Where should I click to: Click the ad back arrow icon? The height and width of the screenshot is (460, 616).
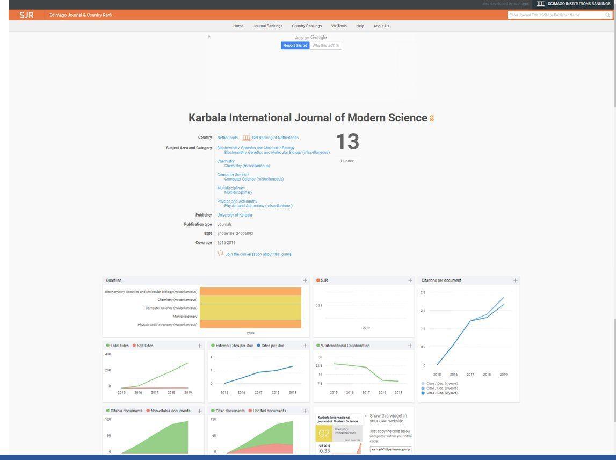[209, 37]
